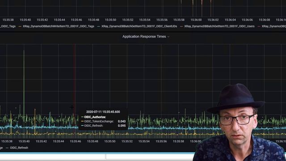The width and height of the screenshot is (286, 161).
Task: Click 15:35:52 label under Application Response Times graph
Action: point(127,141)
